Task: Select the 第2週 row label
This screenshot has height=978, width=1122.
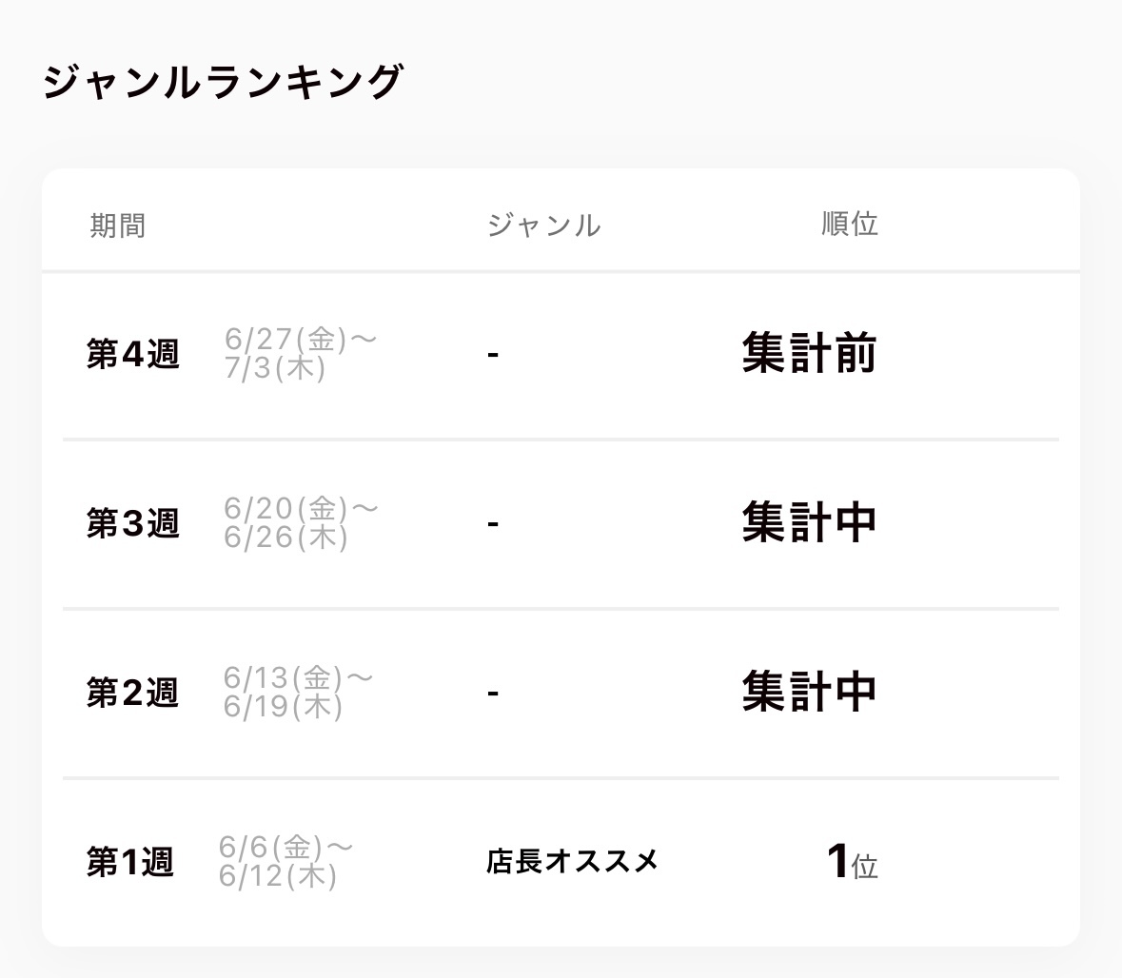Action: coord(132,693)
